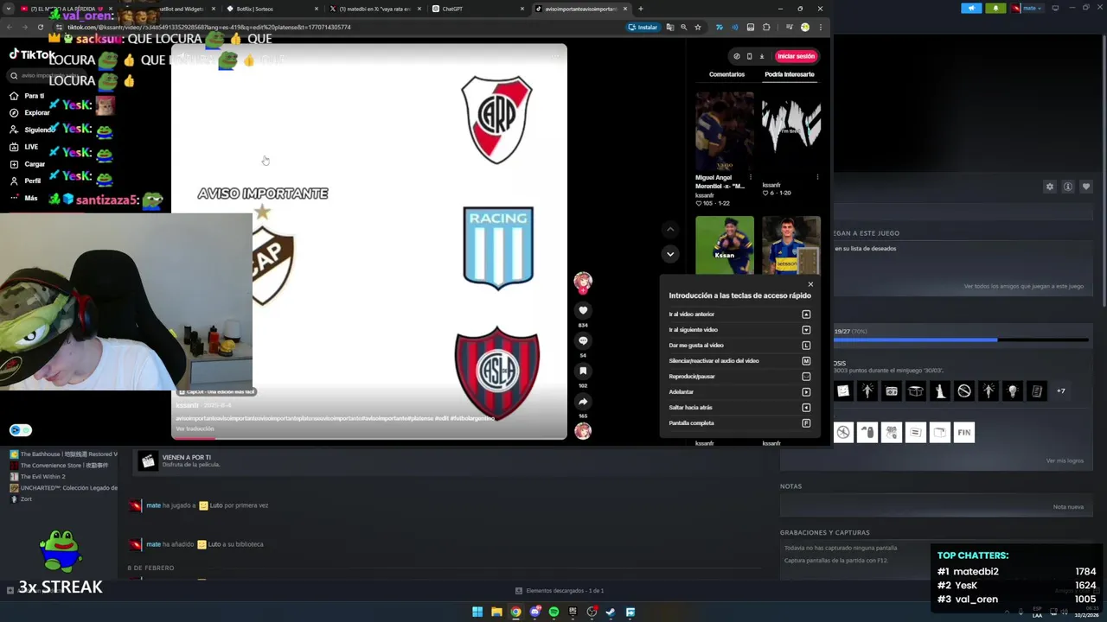Bookmark this page with star icon
This screenshot has height=622, width=1107.
click(698, 27)
